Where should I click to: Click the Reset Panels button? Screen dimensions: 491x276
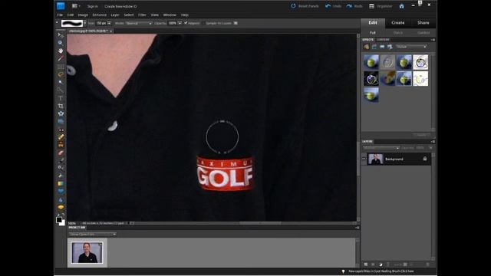click(x=305, y=6)
